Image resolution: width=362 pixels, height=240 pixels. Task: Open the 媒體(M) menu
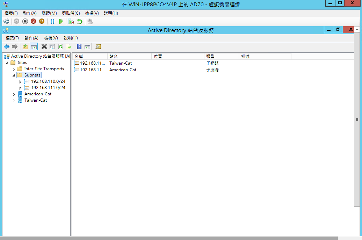click(49, 13)
